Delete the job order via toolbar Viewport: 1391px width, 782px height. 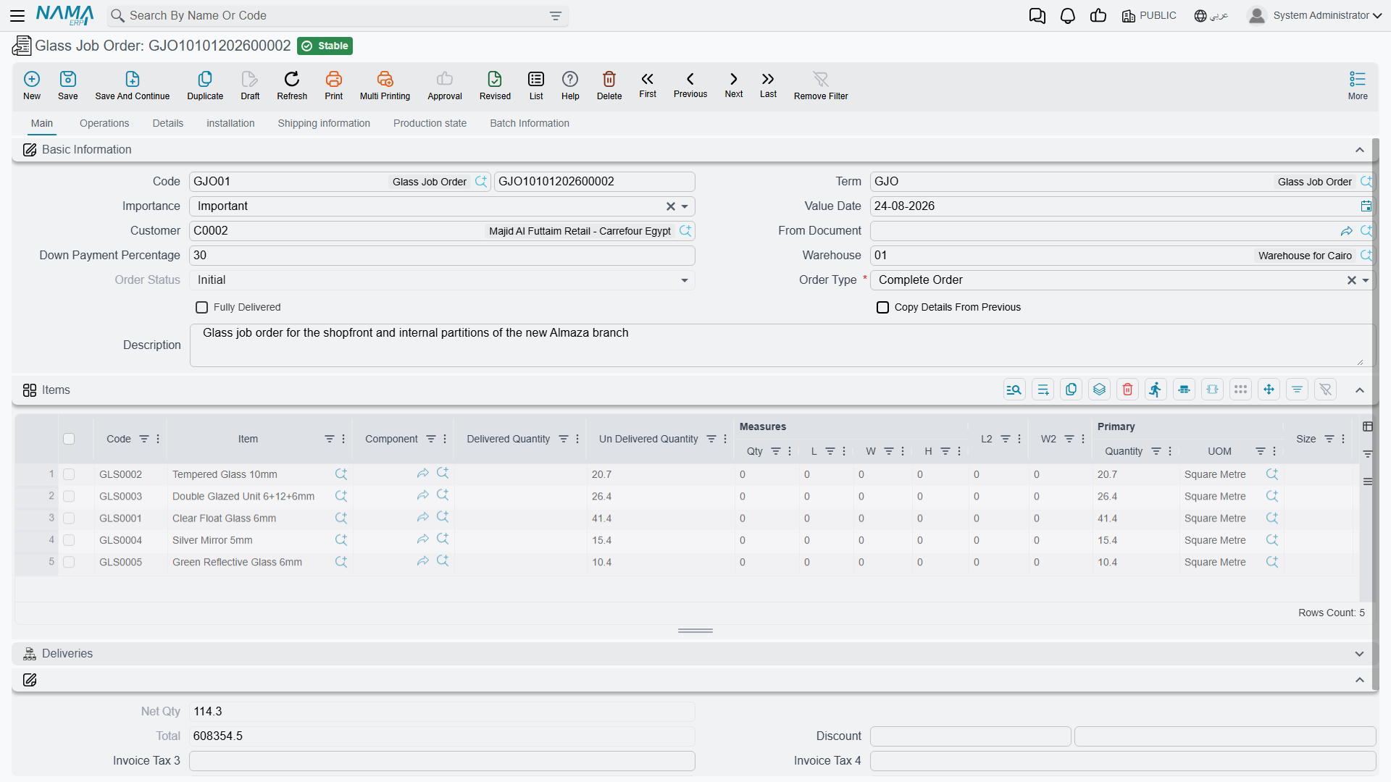(609, 85)
